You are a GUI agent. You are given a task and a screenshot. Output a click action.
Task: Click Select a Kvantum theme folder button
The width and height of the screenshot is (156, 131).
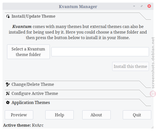tap(28, 52)
